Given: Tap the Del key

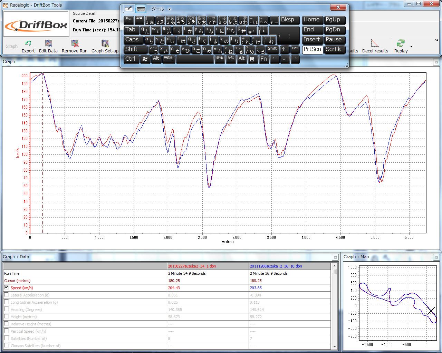Looking at the screenshot, I should pos(295,49).
